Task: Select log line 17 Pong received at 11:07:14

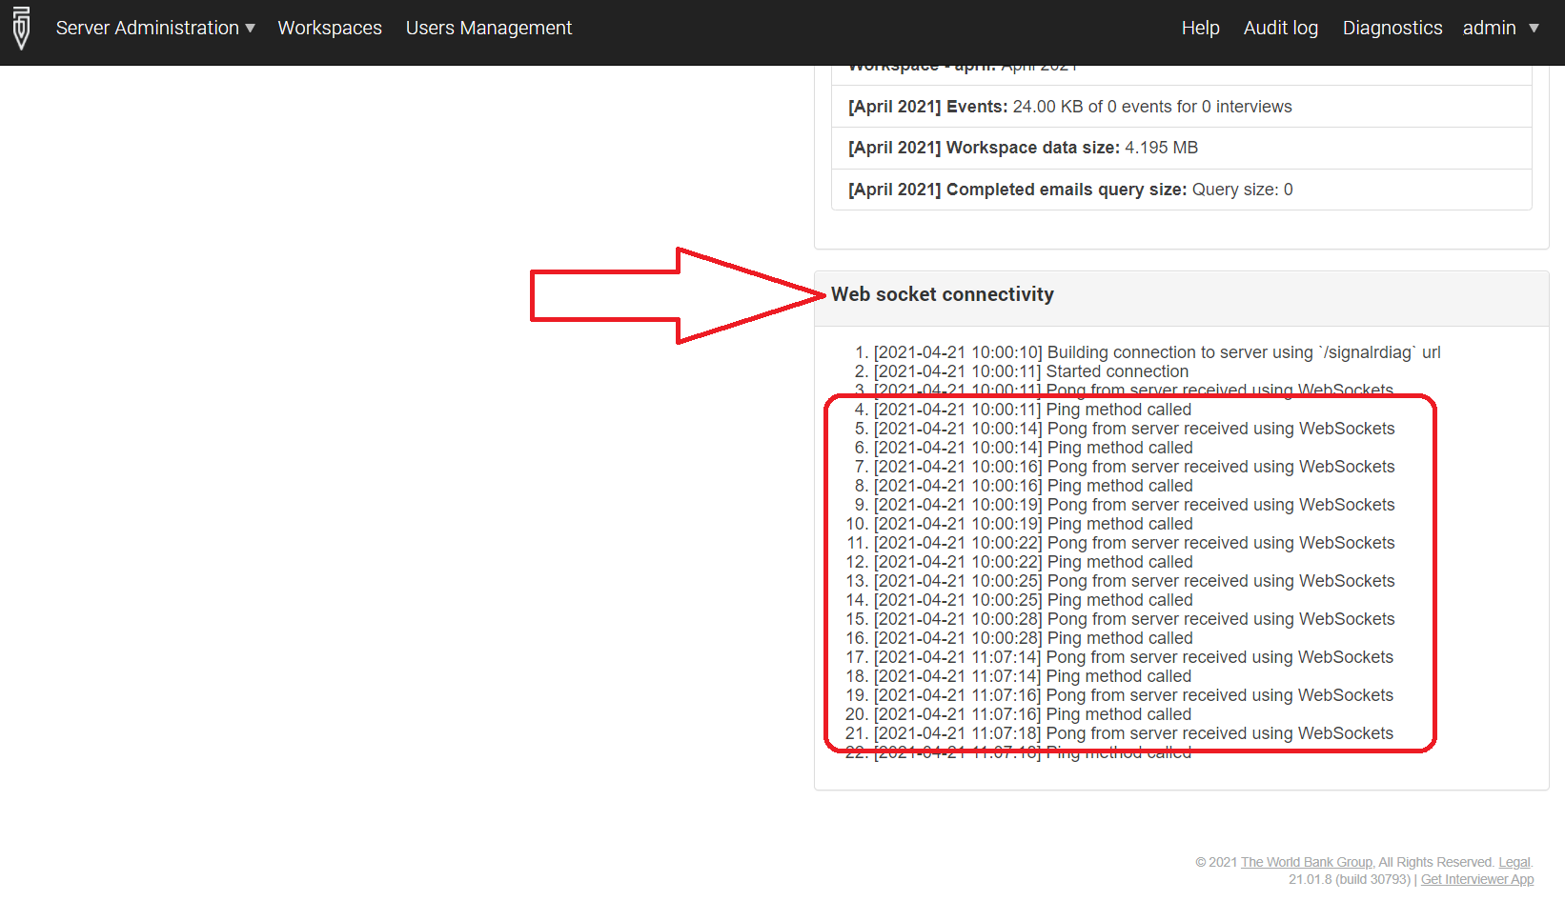Action: pyautogui.click(x=1133, y=657)
